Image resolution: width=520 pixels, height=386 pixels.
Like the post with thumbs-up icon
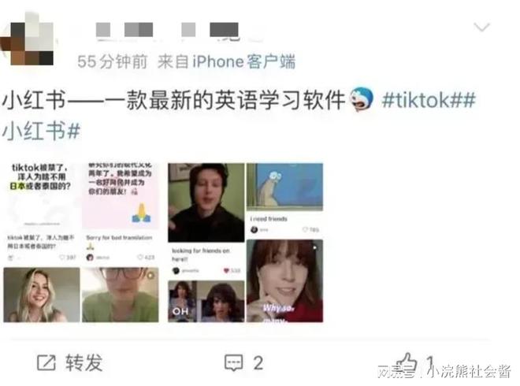[x=407, y=362]
